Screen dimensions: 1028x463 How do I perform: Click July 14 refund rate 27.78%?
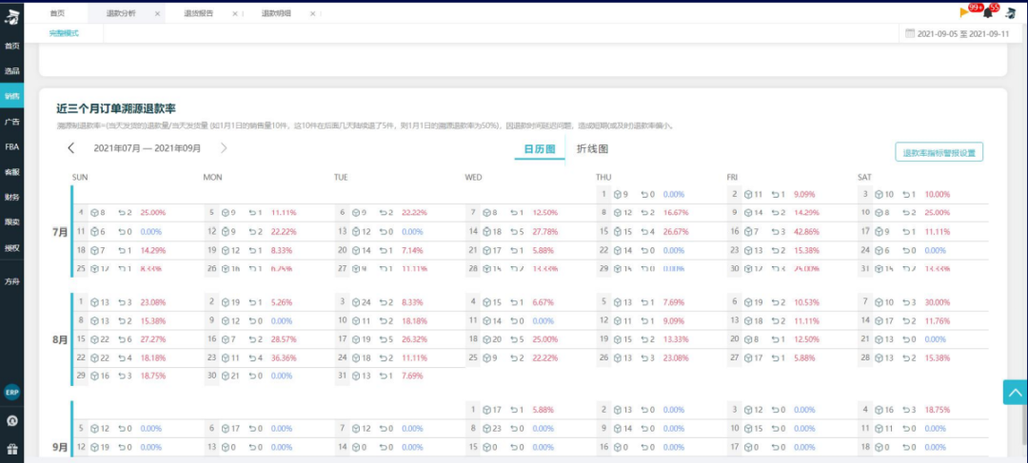pyautogui.click(x=546, y=231)
